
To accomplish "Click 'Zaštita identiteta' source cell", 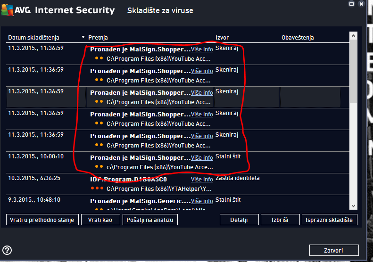I will (237, 178).
